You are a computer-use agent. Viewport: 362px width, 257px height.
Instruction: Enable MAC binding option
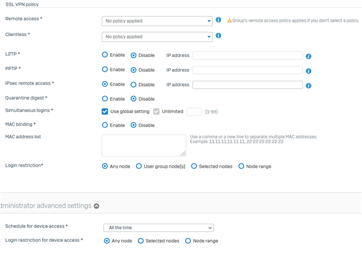click(105, 125)
